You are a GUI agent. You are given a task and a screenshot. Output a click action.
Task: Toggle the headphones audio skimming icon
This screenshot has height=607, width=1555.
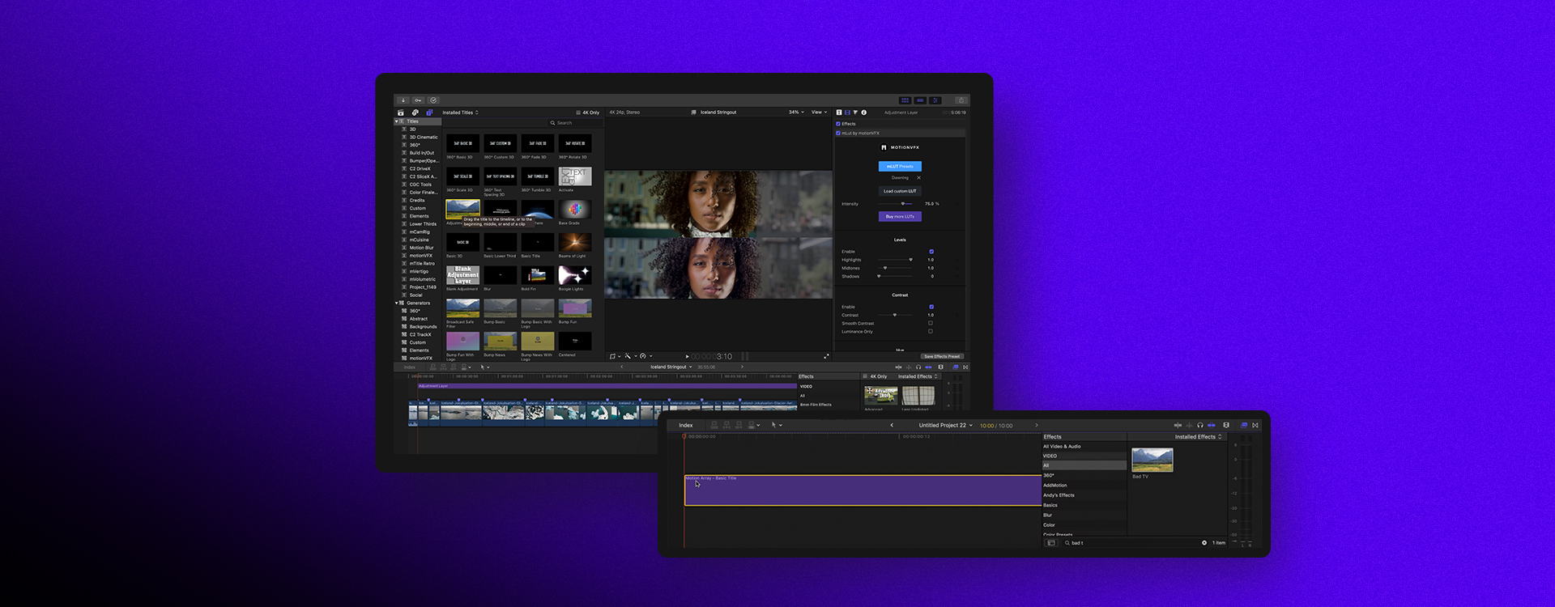click(x=1200, y=425)
